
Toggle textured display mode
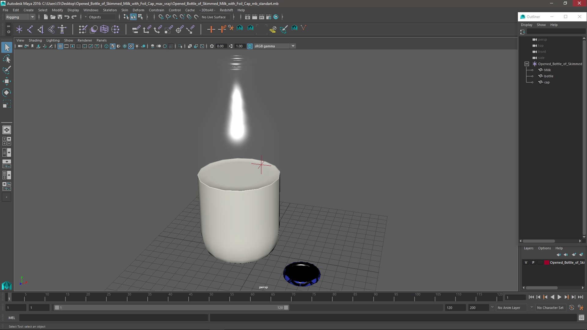pyautogui.click(x=131, y=46)
